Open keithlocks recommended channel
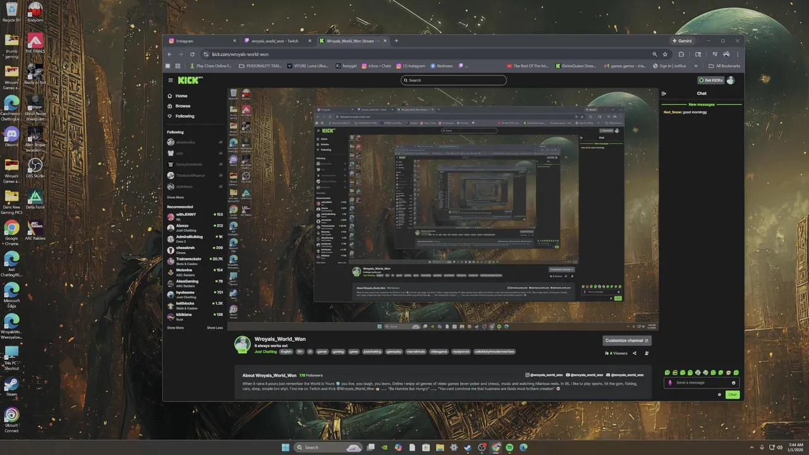Image resolution: width=809 pixels, height=455 pixels. pyautogui.click(x=195, y=305)
